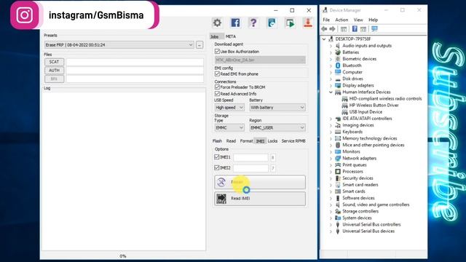Toggle Read Advanced Info checkbox

click(217, 94)
